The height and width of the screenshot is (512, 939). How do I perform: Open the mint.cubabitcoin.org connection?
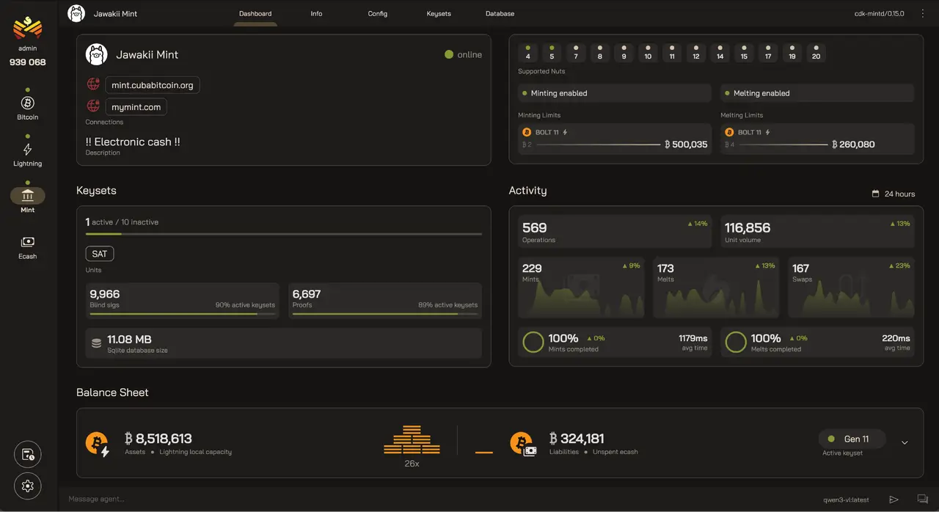pos(153,85)
